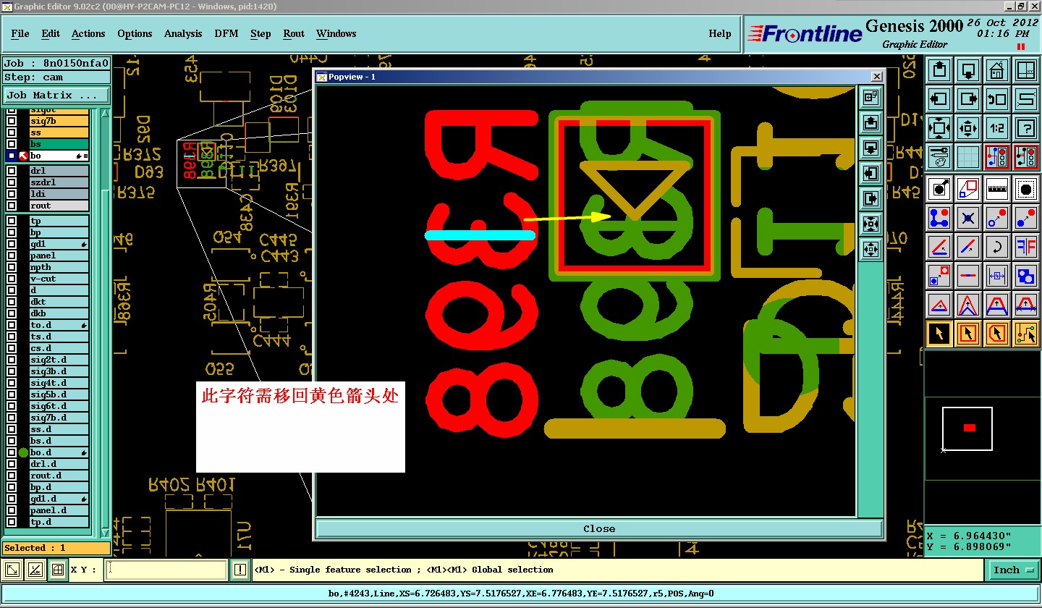
Task: Open the Actions menu
Action: coord(88,33)
